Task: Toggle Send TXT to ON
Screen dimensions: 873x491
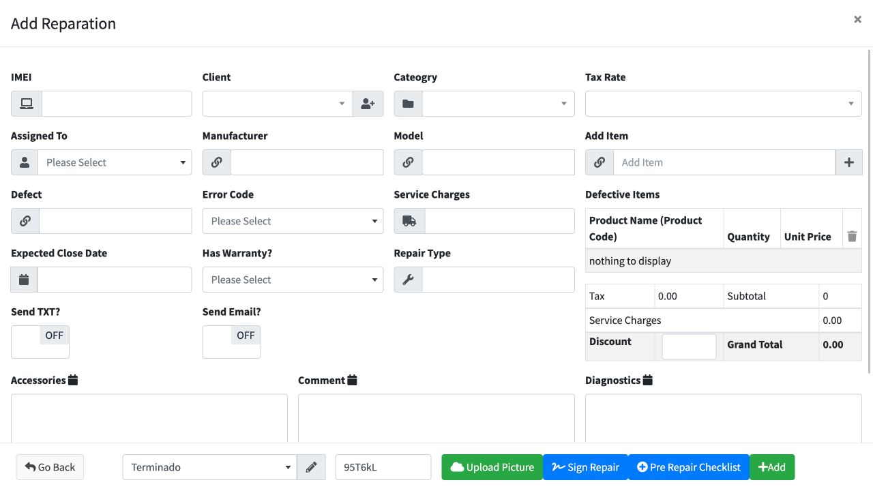Action: point(40,335)
